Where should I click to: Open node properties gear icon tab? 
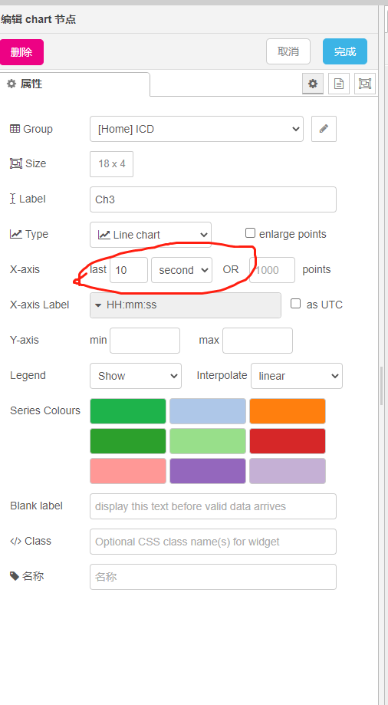click(312, 84)
